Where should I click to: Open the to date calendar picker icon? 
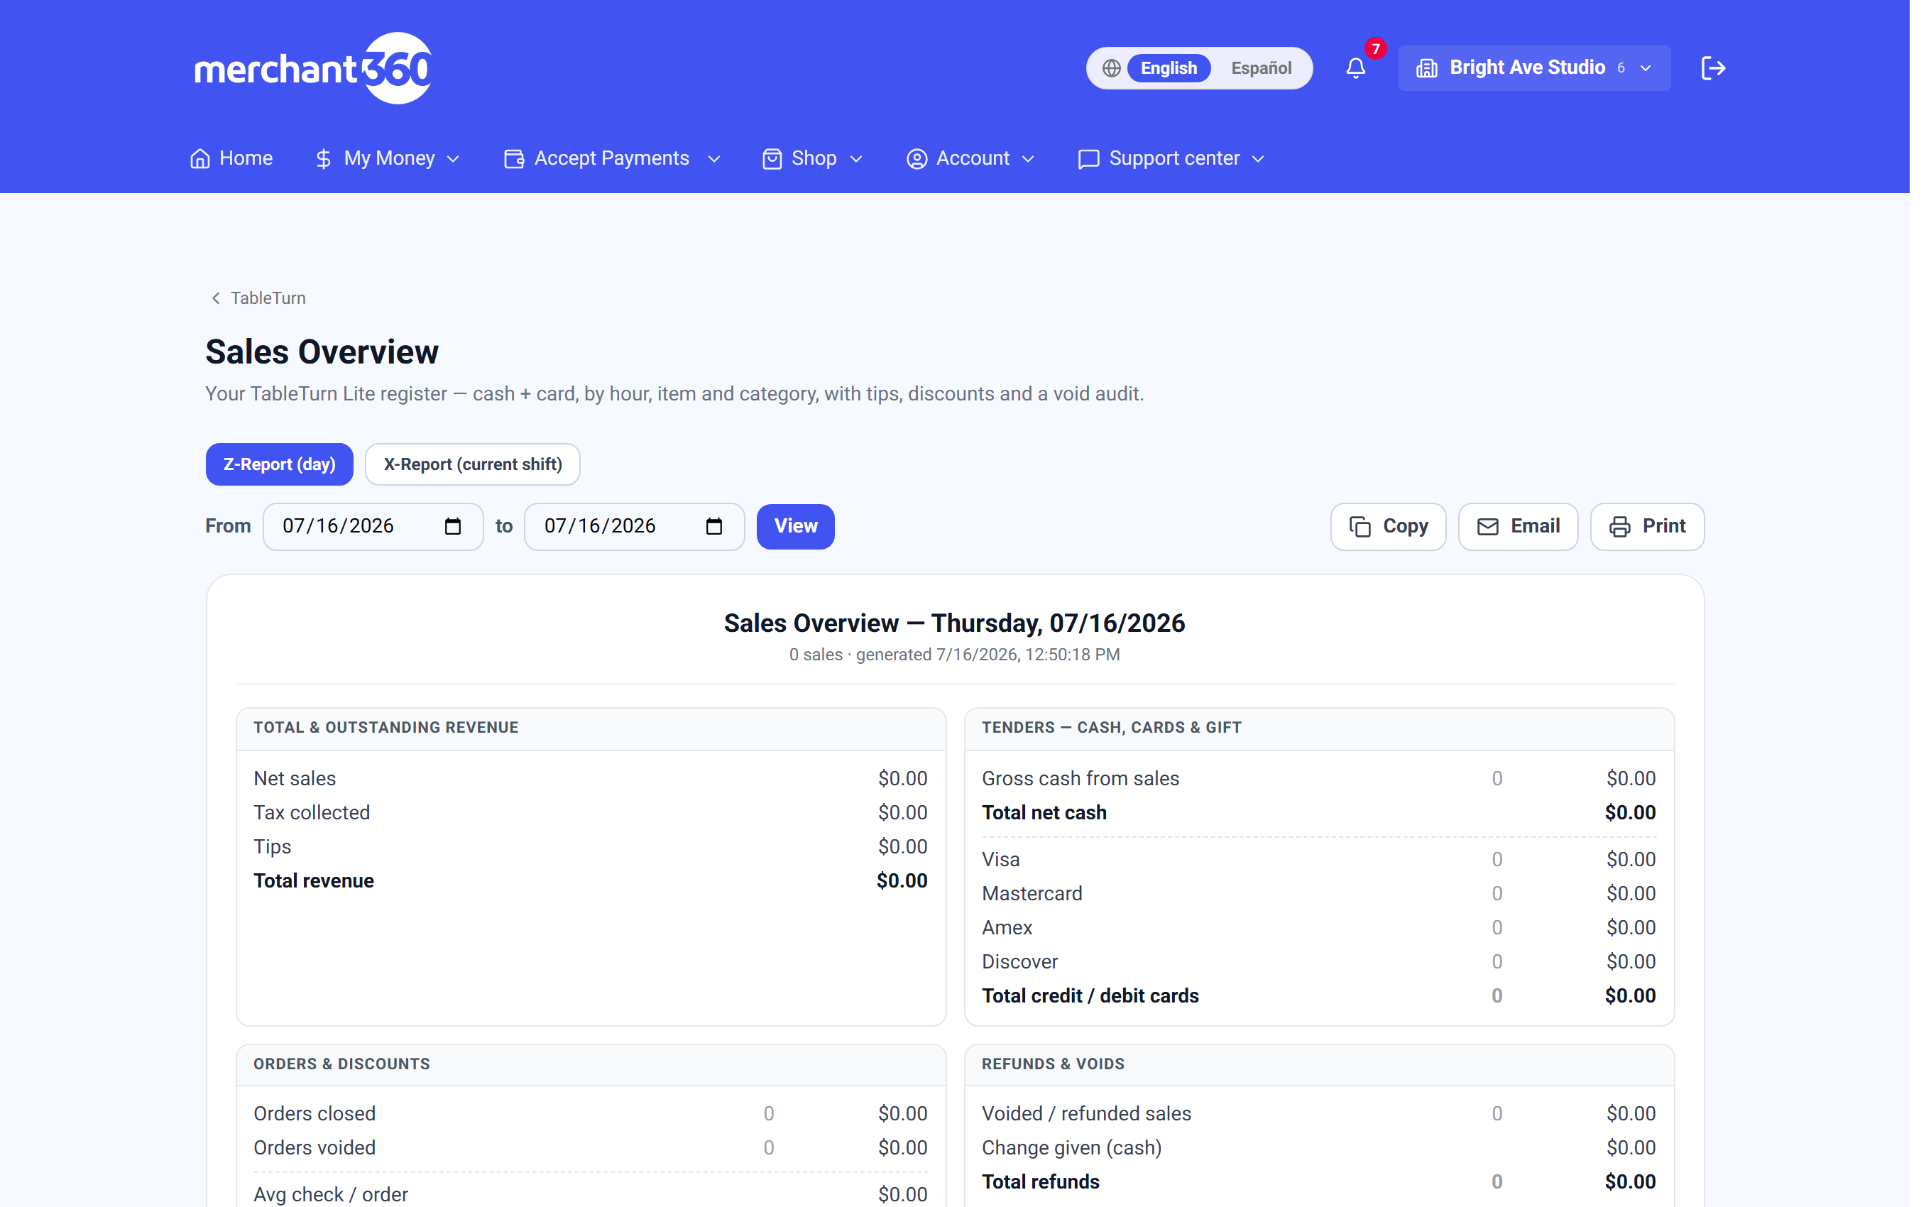coord(714,526)
